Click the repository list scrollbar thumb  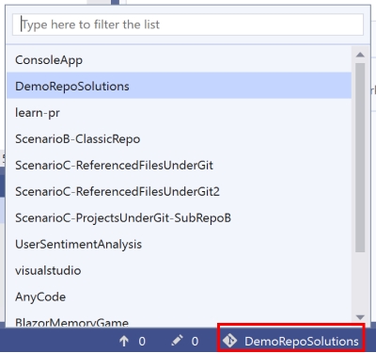(x=360, y=157)
